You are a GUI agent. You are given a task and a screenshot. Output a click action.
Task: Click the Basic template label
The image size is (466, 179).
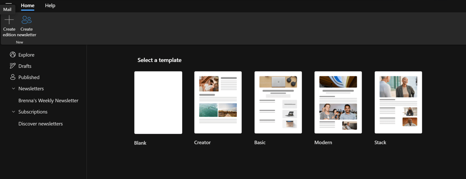(x=260, y=142)
